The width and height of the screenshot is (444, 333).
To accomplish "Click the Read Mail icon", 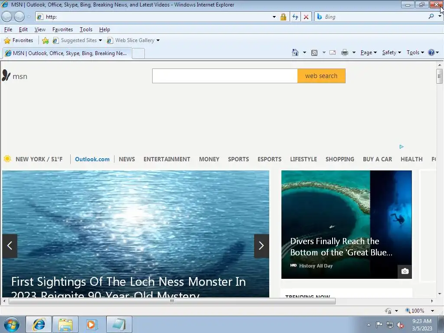I will click(x=333, y=52).
